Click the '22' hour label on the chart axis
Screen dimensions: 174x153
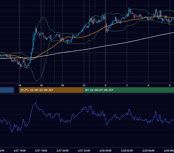click(x=84, y=85)
